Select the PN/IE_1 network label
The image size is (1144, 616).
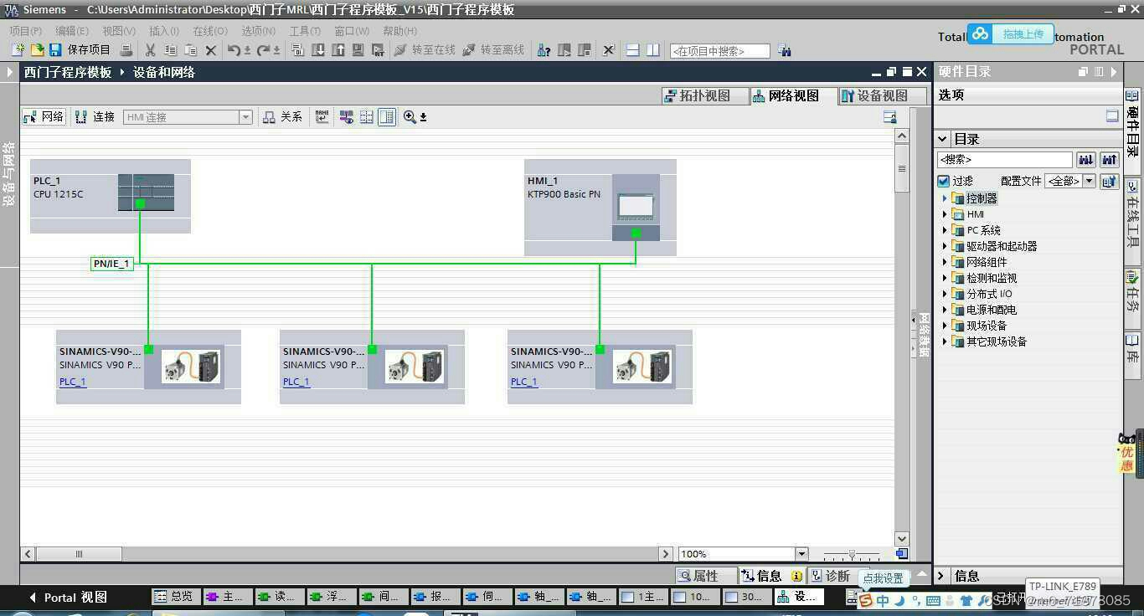click(x=111, y=264)
